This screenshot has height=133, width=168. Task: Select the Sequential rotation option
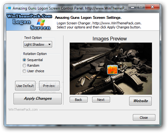point(33,60)
